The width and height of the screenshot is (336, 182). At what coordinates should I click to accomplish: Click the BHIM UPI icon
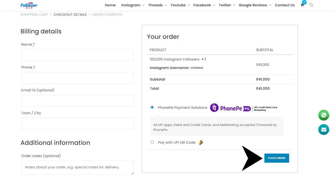pyautogui.click(x=201, y=143)
